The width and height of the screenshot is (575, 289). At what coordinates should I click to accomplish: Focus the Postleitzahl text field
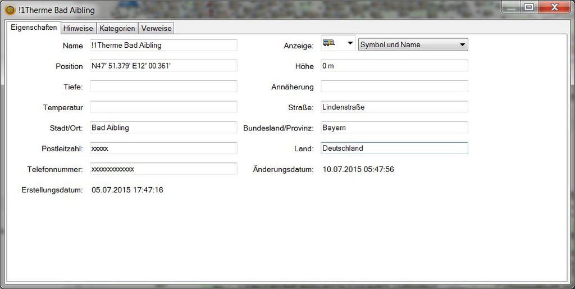[163, 148]
